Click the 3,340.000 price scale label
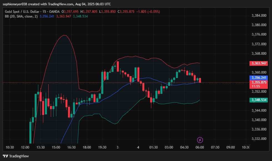The width and height of the screenshot is (272, 161). [x=259, y=120]
